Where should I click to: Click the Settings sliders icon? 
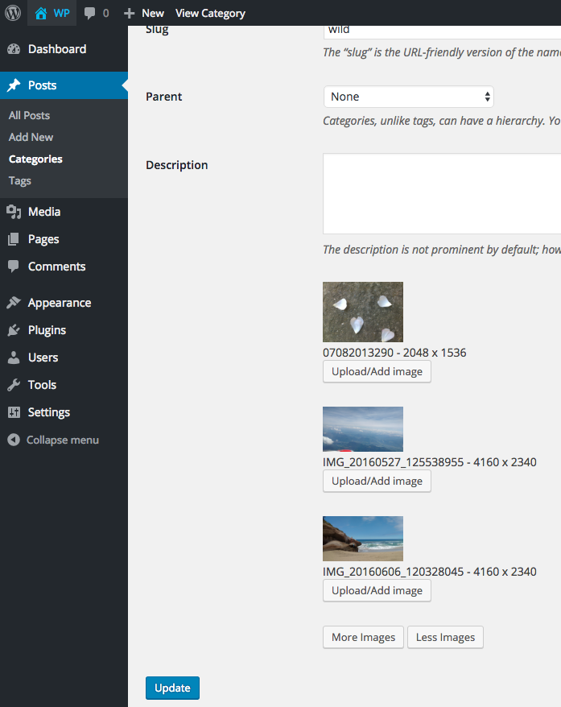click(x=14, y=412)
